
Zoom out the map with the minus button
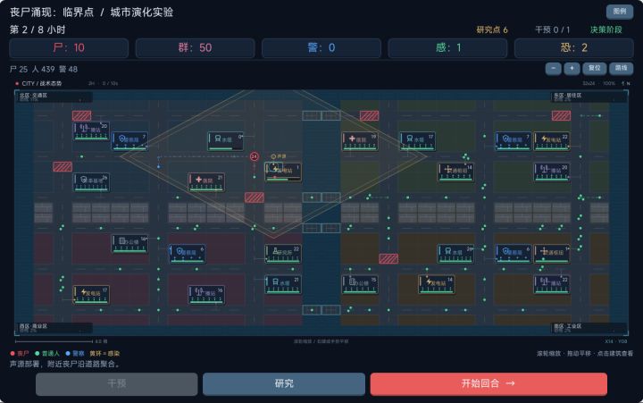pos(553,68)
